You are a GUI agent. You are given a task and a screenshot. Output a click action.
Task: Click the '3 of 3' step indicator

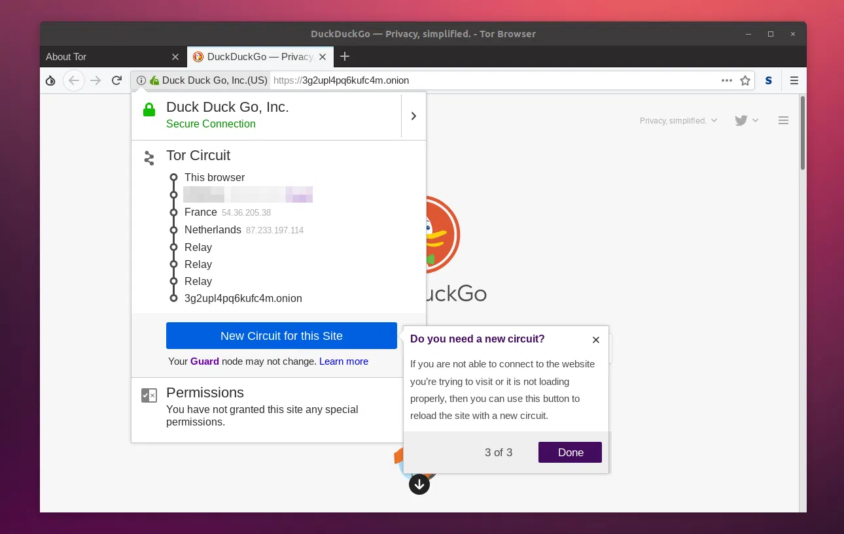(498, 452)
